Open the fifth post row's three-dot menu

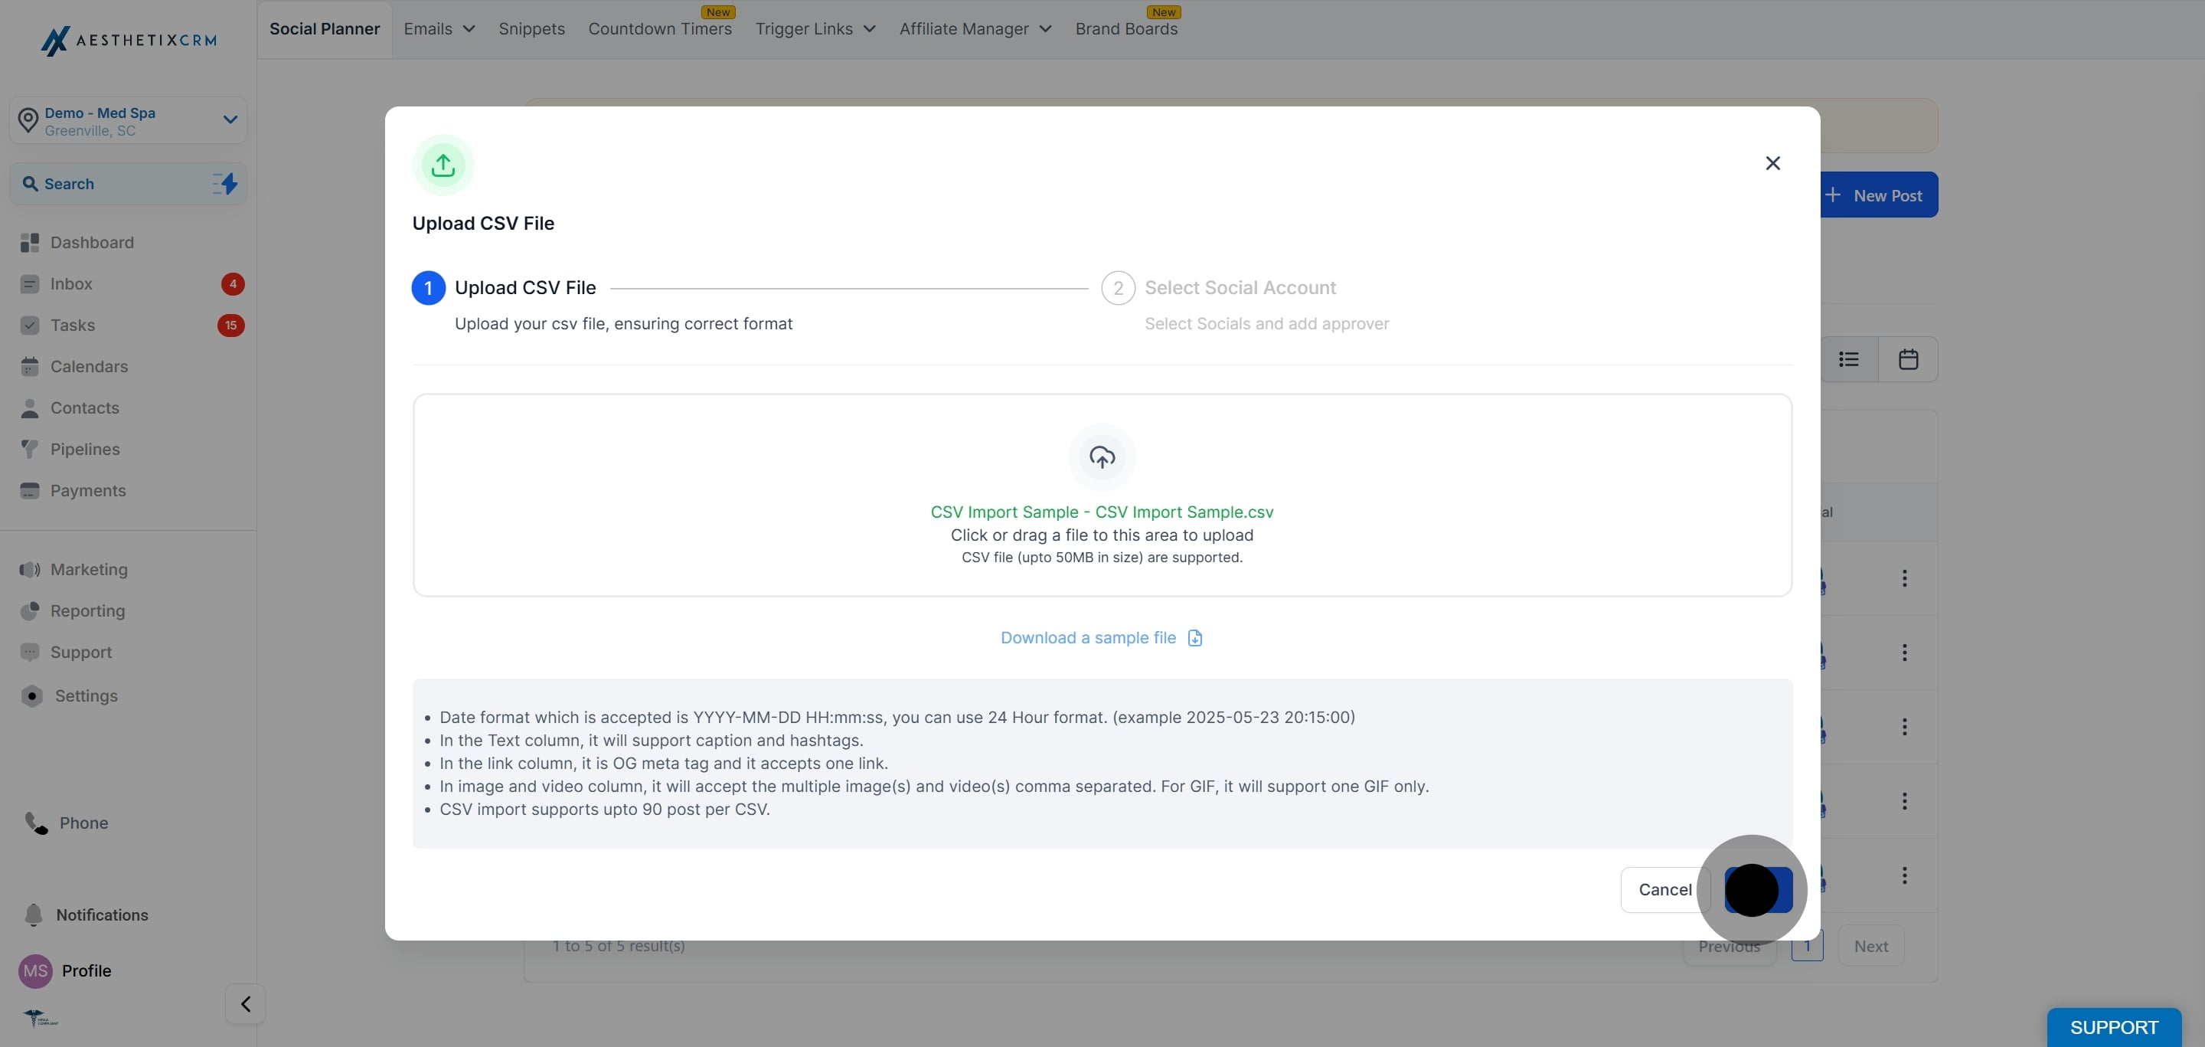point(1905,875)
